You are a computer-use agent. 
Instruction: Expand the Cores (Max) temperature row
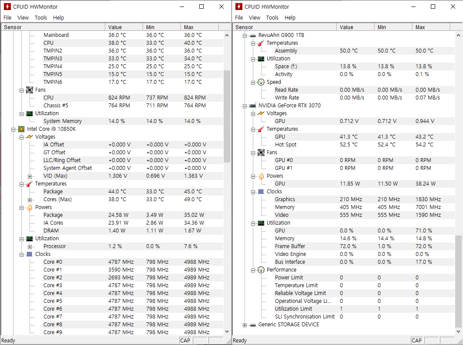pyautogui.click(x=30, y=199)
